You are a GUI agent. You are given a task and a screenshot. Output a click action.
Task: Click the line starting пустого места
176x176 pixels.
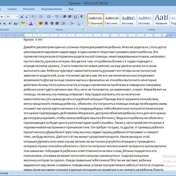click(x=88, y=62)
